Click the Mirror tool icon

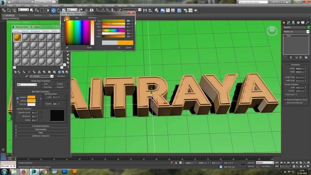[x=145, y=10]
